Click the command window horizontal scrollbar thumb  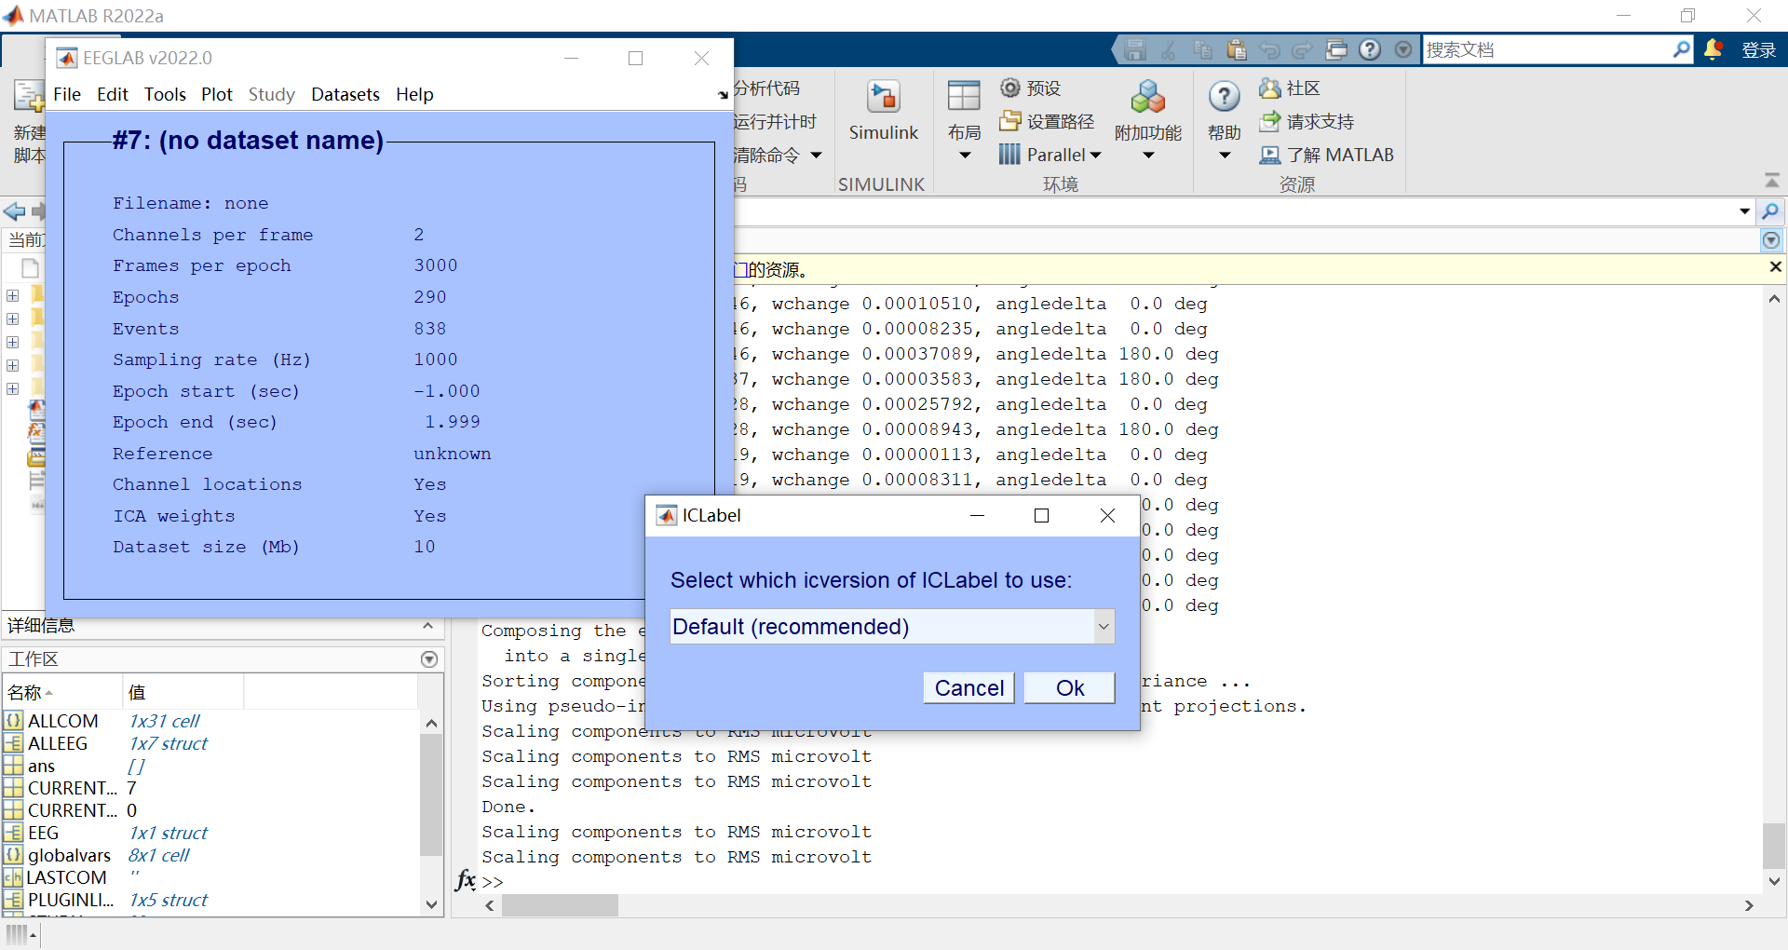point(560,905)
